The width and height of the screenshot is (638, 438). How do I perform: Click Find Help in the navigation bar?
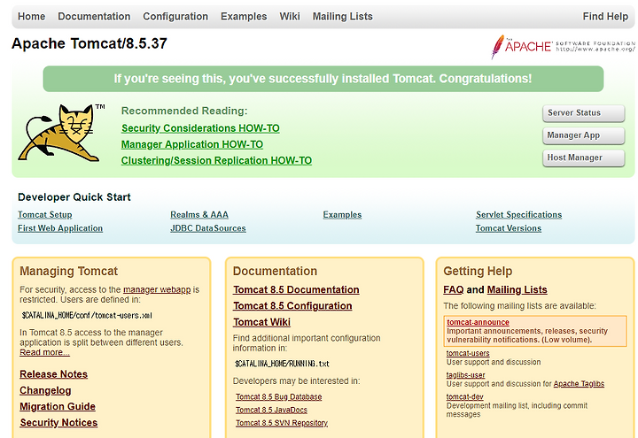605,16
